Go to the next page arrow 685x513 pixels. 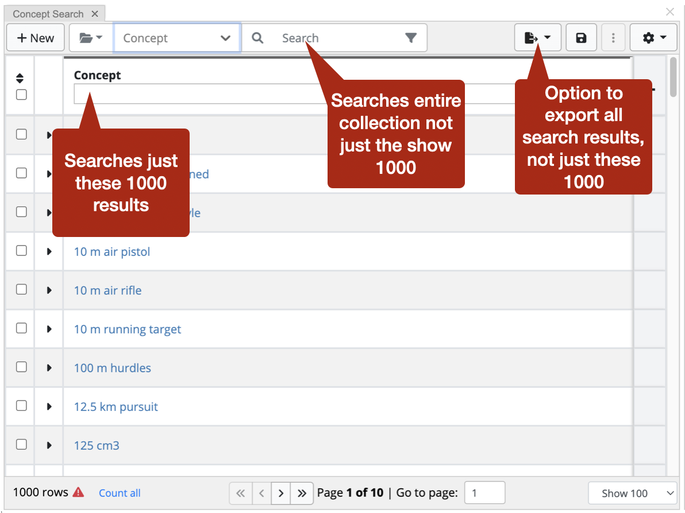click(280, 493)
